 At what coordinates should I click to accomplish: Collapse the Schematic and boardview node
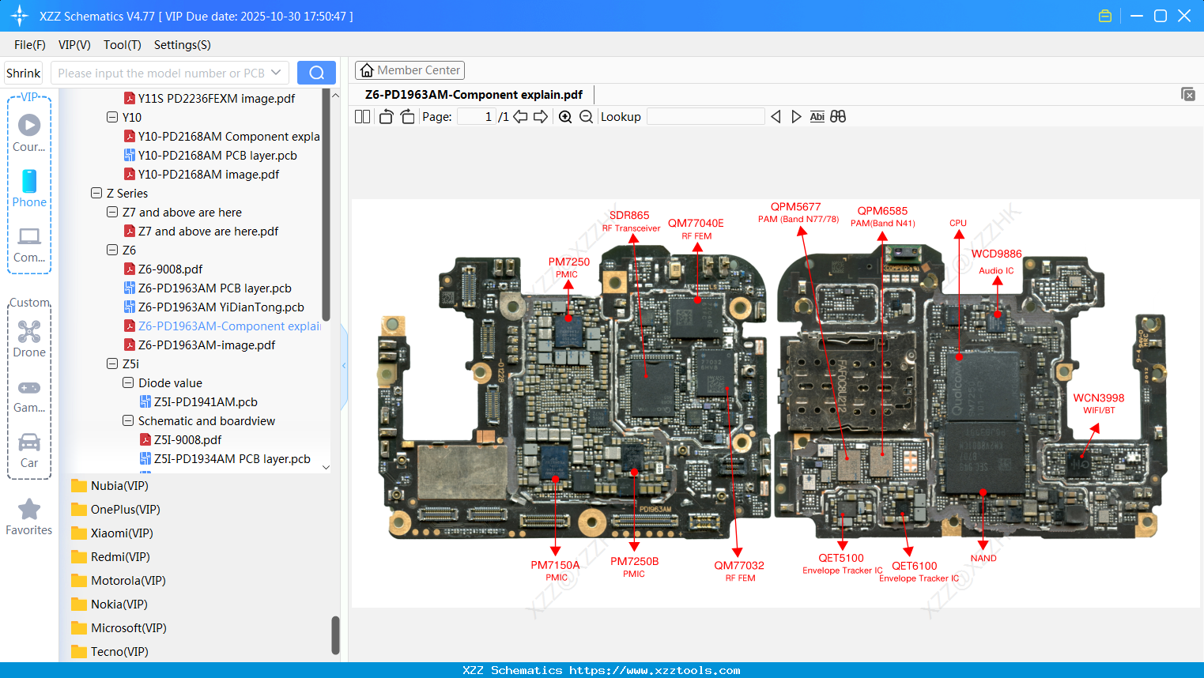[x=128, y=420]
